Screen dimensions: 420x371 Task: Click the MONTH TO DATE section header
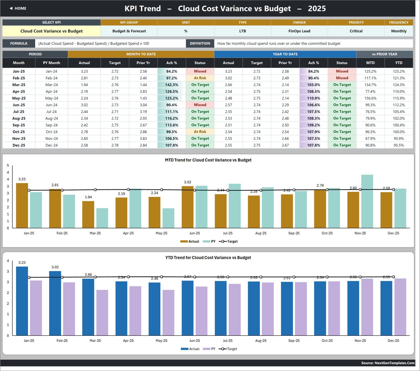141,54
